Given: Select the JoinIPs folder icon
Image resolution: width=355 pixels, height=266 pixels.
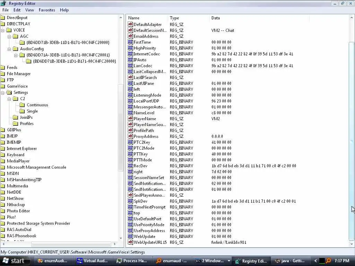Looking at the screenshot, I should (x=15, y=117).
